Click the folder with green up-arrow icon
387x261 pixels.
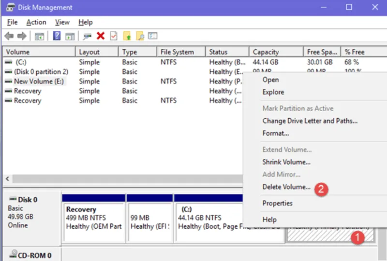coord(127,36)
